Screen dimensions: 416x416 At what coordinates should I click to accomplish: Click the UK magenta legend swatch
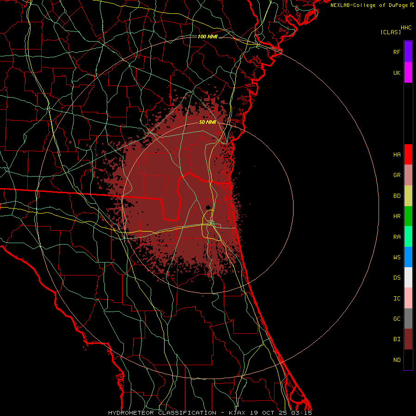(x=408, y=73)
